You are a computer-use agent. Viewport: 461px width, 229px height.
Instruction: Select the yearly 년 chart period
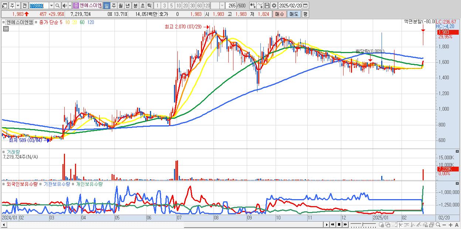coord(128,6)
